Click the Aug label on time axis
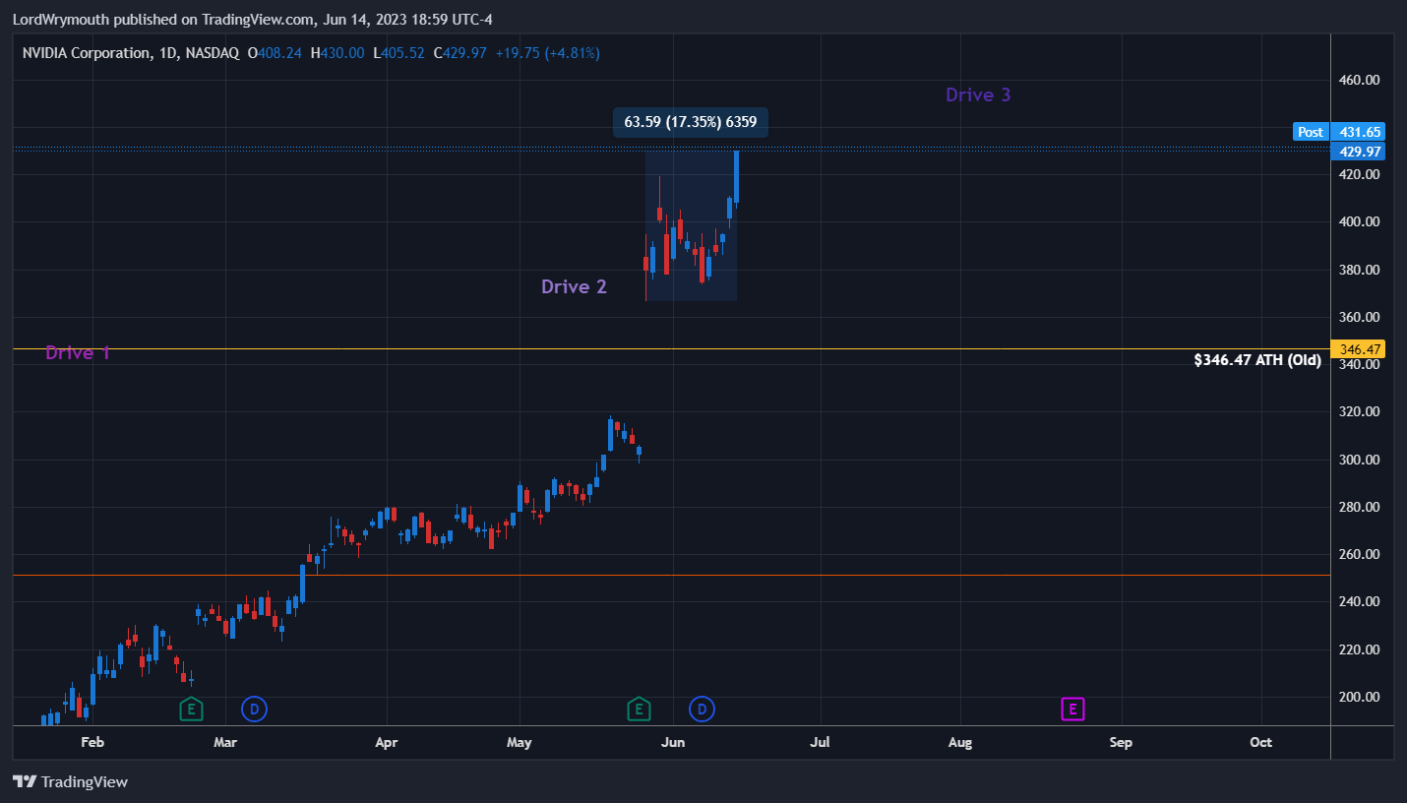 pyautogui.click(x=960, y=742)
